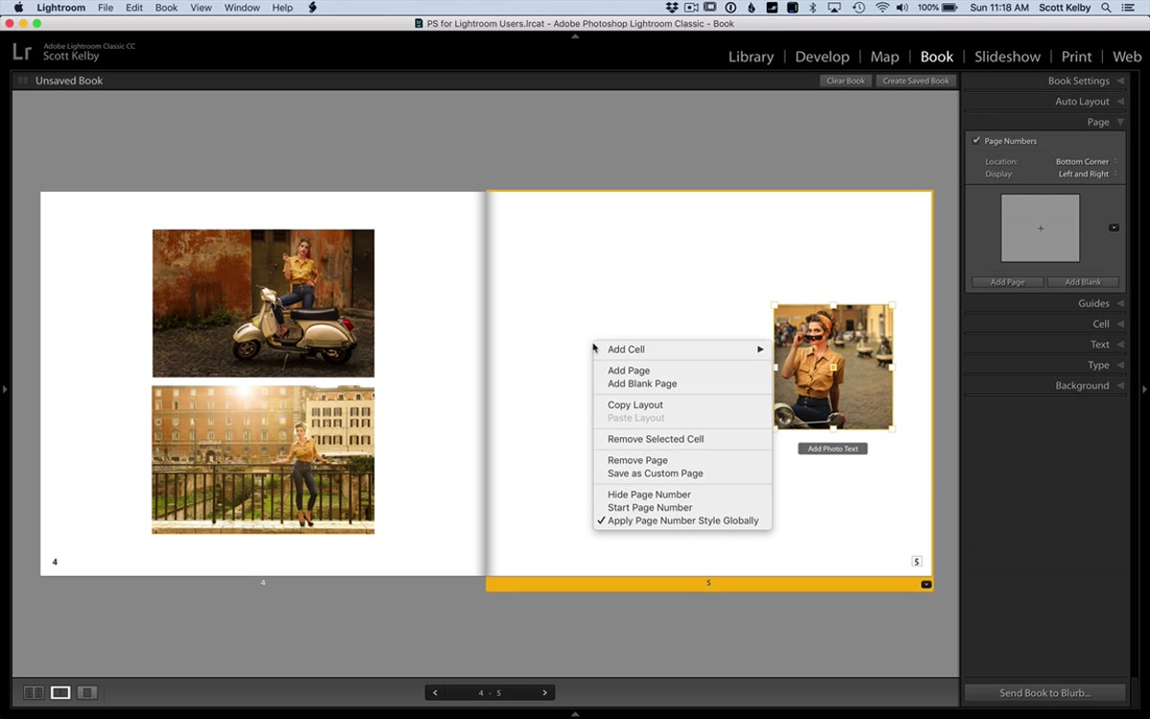Open the Apple menu
The width and height of the screenshot is (1150, 719).
pyautogui.click(x=18, y=8)
